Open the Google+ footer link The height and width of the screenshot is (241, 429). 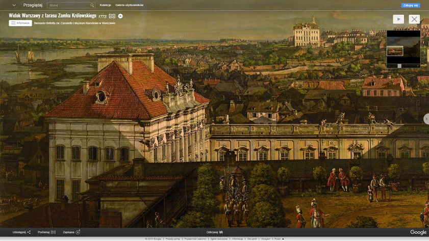265,239
